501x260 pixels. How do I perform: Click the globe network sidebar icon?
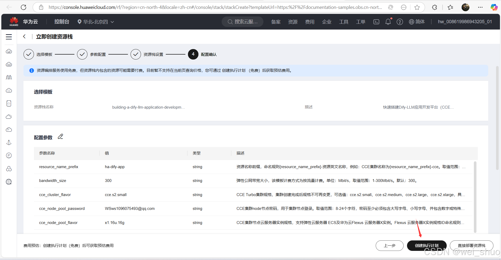click(9, 182)
